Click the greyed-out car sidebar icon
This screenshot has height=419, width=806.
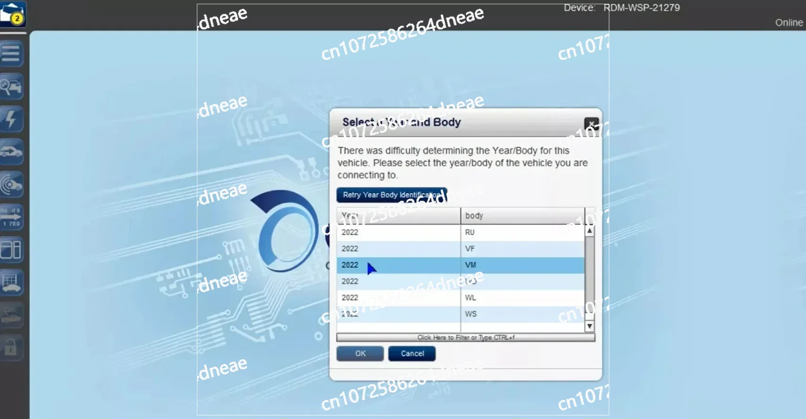(12, 315)
